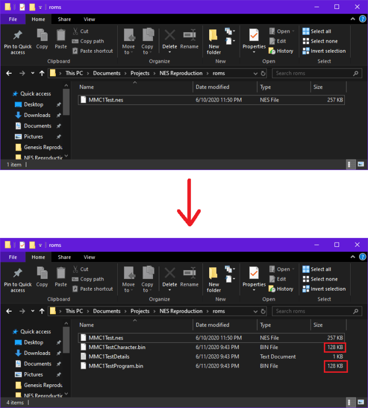The width and height of the screenshot is (368, 408).
Task: Expand the Delete dropdown in upper window
Action: [170, 53]
